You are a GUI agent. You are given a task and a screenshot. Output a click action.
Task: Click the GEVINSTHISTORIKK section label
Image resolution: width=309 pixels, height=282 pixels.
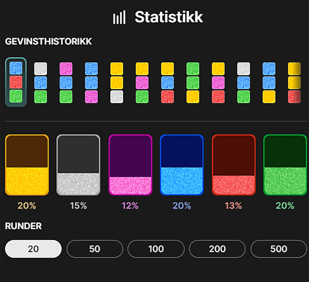48,42
